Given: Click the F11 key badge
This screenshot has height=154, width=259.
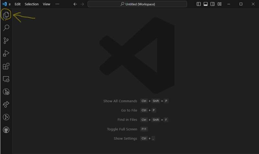Looking at the screenshot, I should (144, 129).
